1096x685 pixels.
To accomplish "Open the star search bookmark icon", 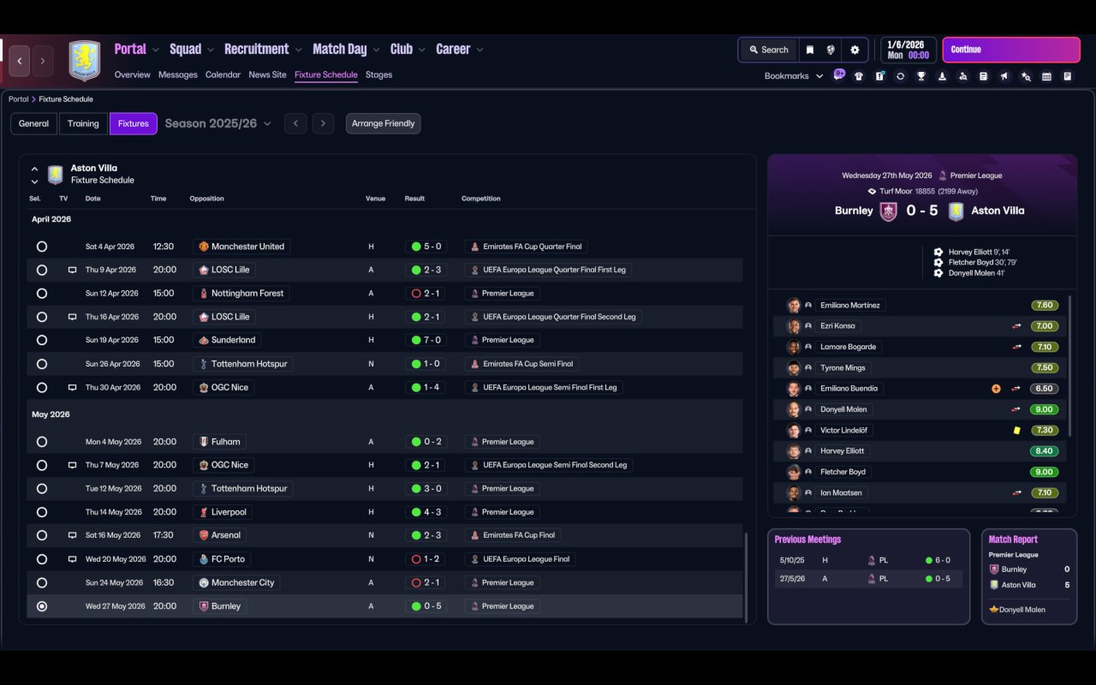I will [1026, 76].
